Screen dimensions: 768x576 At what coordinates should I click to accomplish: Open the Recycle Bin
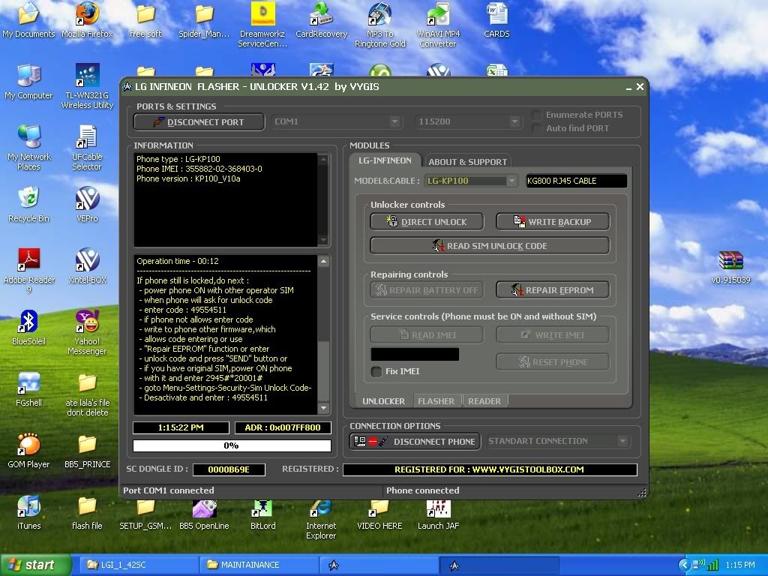pyautogui.click(x=28, y=204)
